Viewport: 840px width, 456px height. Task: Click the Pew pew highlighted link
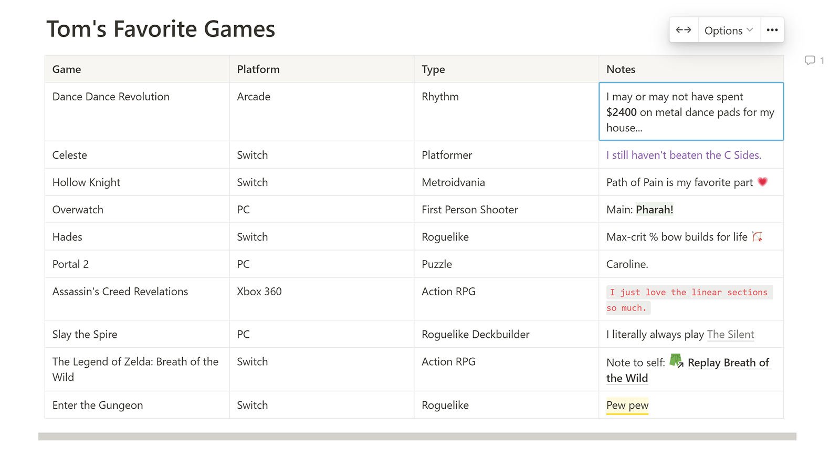[627, 405]
